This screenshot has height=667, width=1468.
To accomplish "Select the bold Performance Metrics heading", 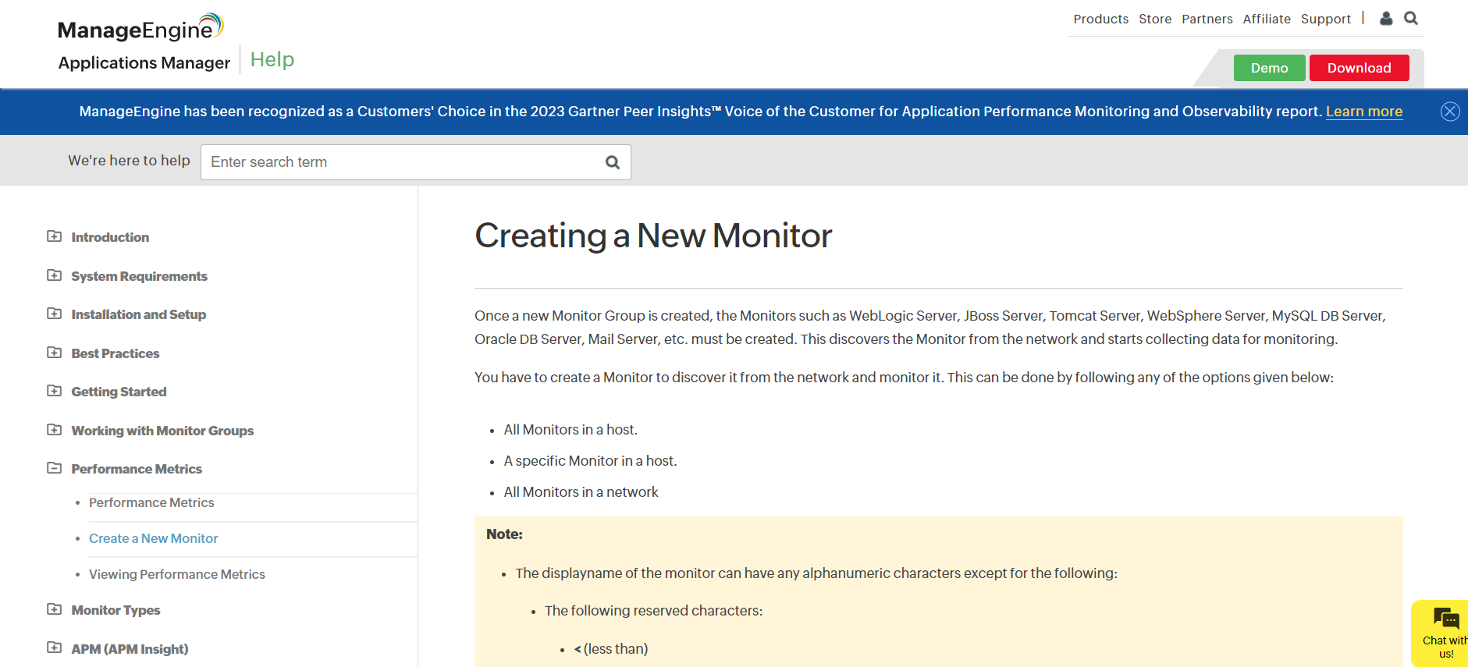I will click(x=137, y=469).
